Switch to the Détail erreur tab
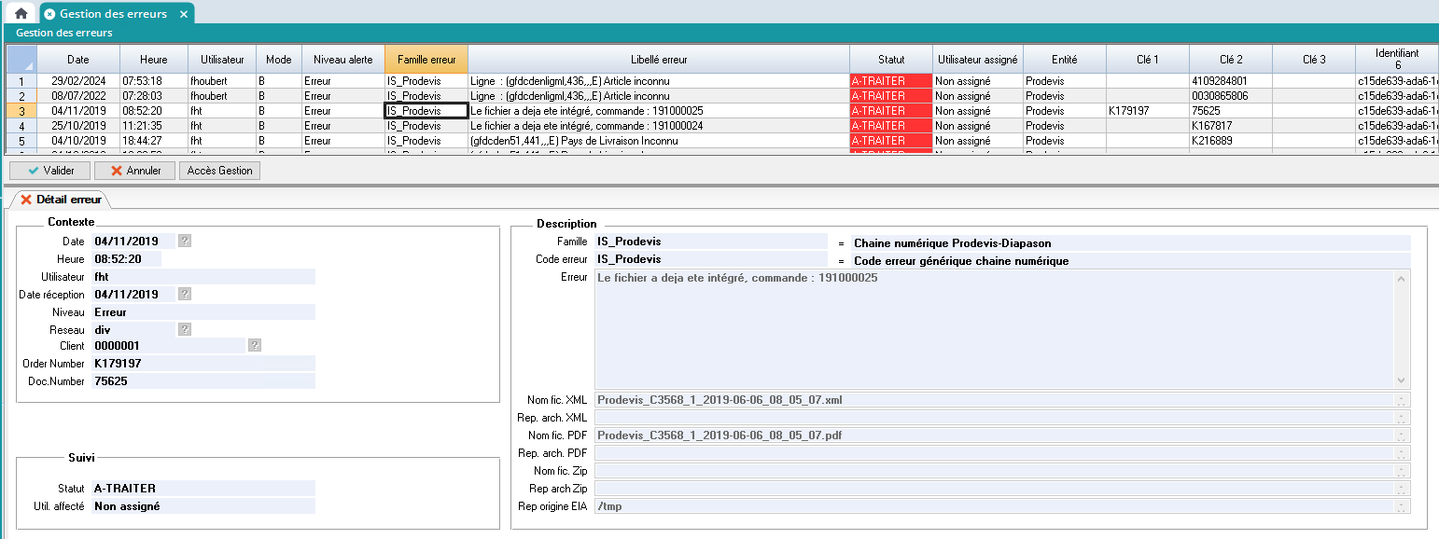Screen dimensions: 1439x539 pyautogui.click(x=61, y=200)
